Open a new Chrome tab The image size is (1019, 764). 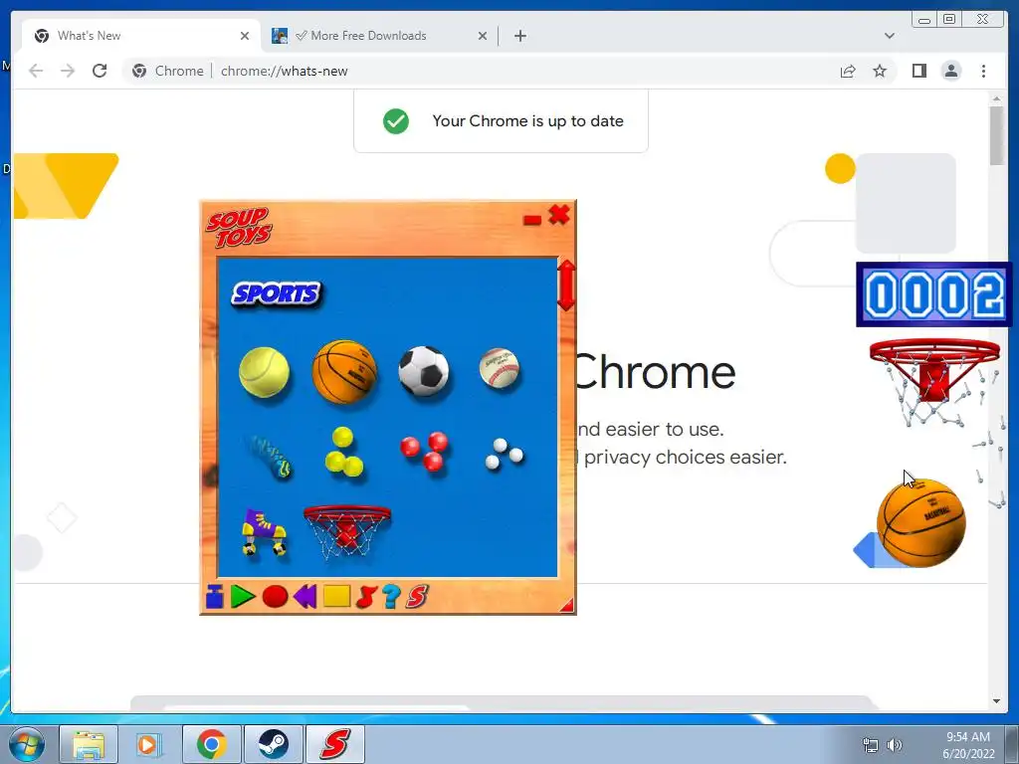point(519,36)
